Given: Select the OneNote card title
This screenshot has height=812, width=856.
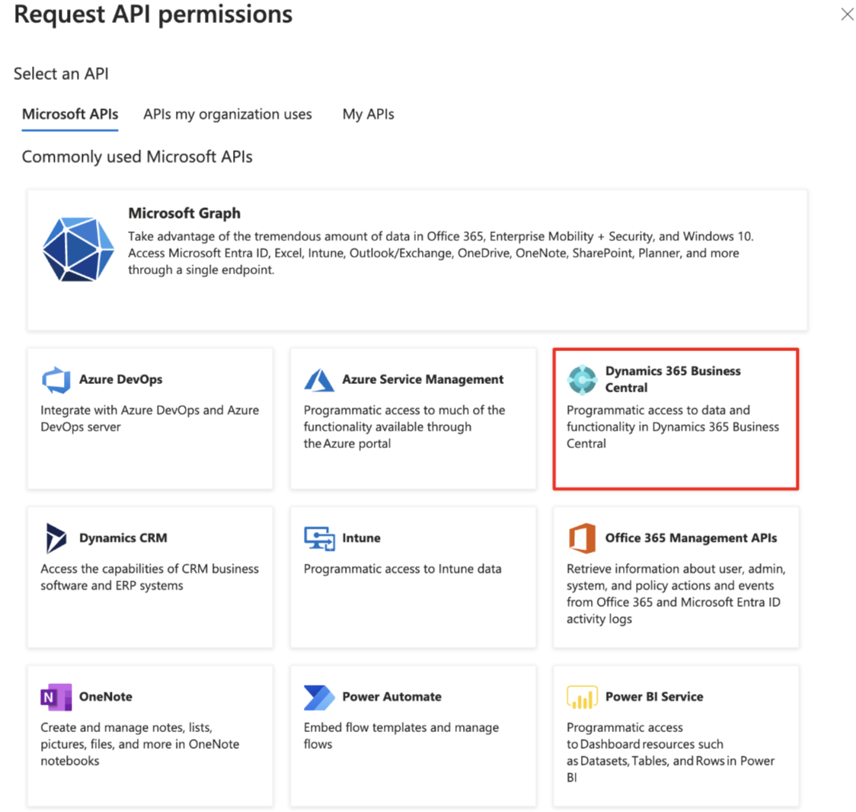Looking at the screenshot, I should (106, 697).
